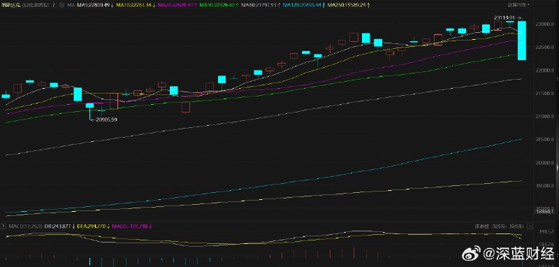Click the middle text button in the MACD panel's right-side row
The image size is (559, 267).
point(500,226)
